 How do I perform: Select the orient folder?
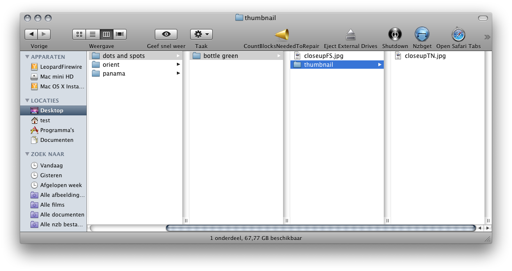click(x=135, y=65)
